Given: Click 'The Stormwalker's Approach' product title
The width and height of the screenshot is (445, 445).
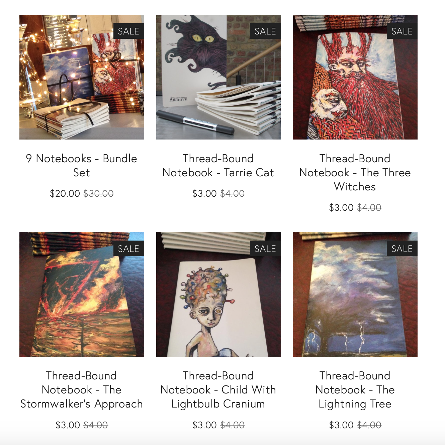Looking at the screenshot, I should click(82, 389).
